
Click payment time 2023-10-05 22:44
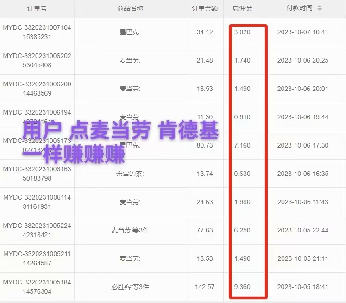(303, 230)
